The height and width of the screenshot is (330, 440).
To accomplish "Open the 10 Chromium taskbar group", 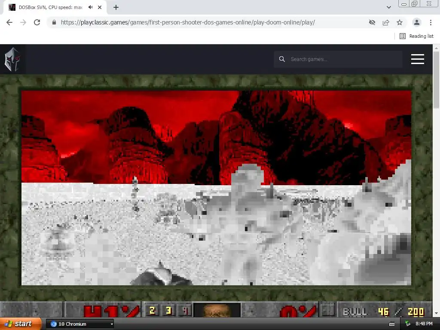I will pos(79,324).
